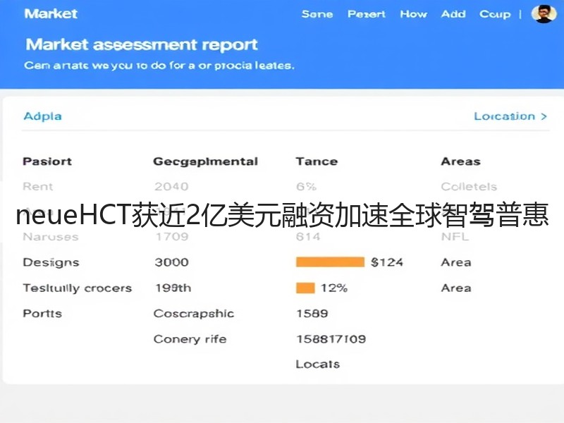
Task: Select the Portts row label
Action: (x=42, y=313)
